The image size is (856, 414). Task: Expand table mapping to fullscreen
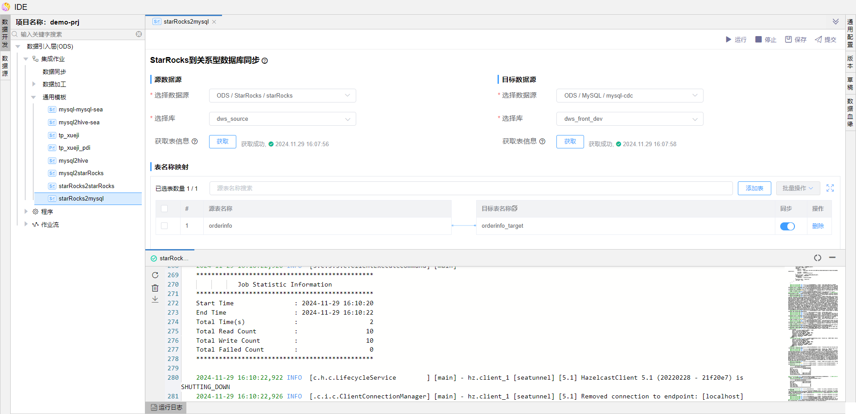click(x=830, y=189)
